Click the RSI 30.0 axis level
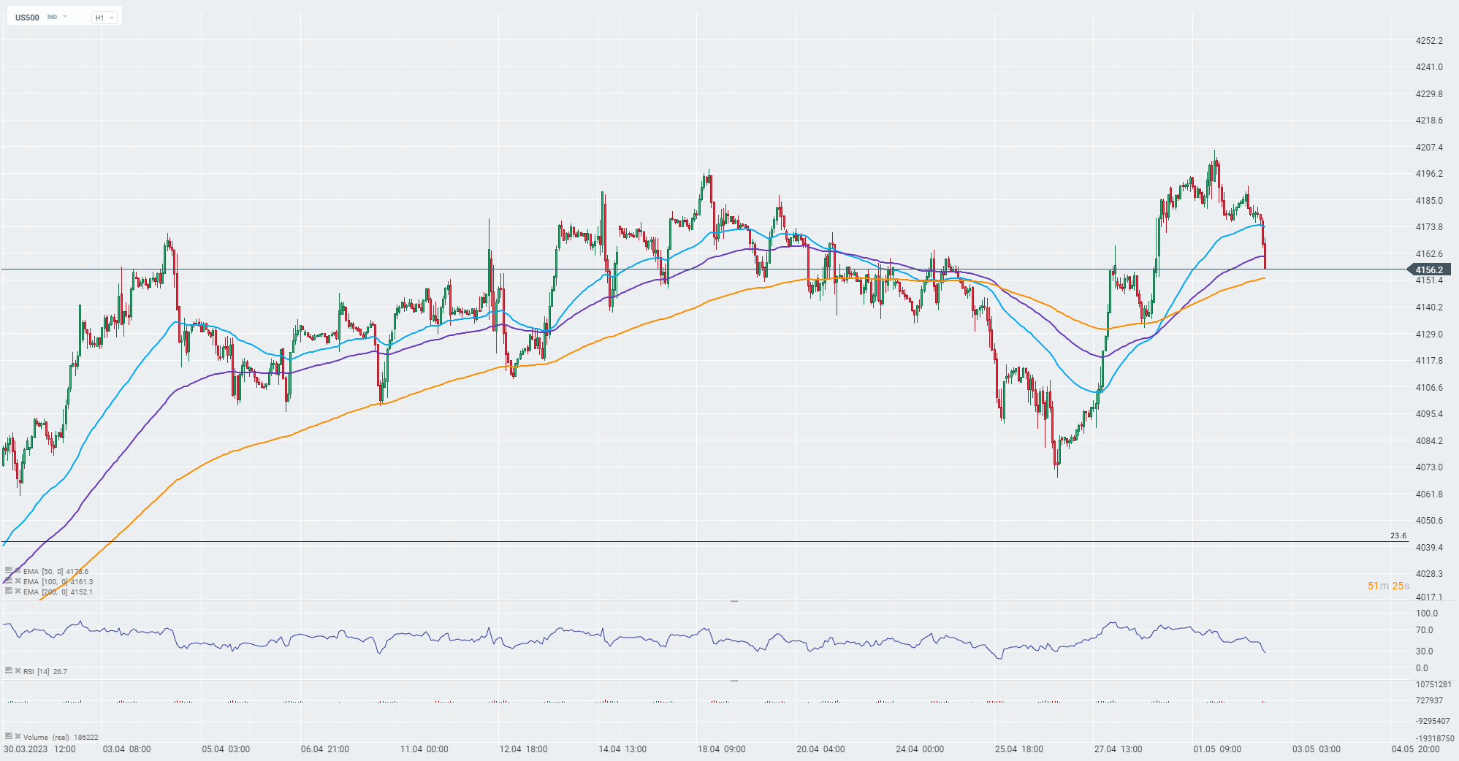The width and height of the screenshot is (1459, 761). [x=1425, y=651]
